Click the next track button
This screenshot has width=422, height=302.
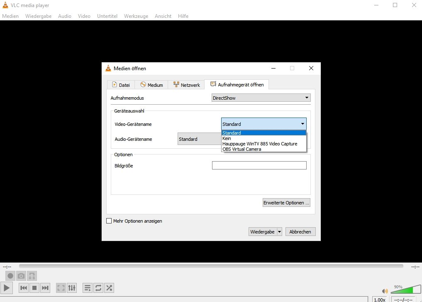click(x=45, y=288)
